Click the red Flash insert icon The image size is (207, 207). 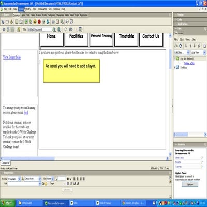39,22
